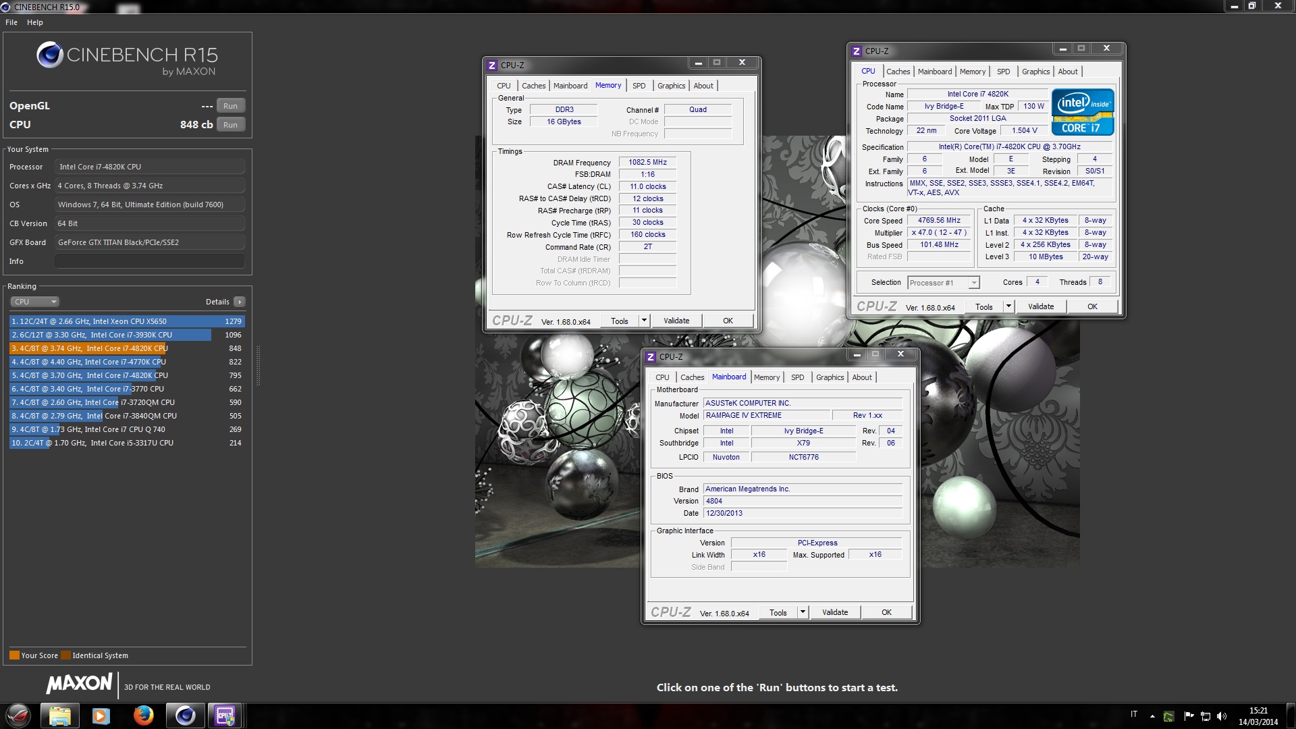The width and height of the screenshot is (1296, 729).
Task: Switch to Caches tab in Memory CPU-Z window
Action: [533, 86]
